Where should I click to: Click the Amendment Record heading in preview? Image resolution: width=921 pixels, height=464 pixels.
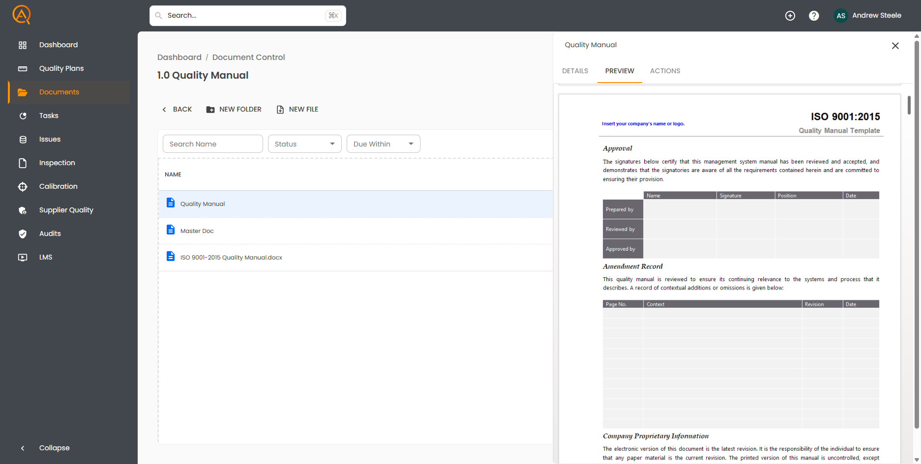coord(633,266)
